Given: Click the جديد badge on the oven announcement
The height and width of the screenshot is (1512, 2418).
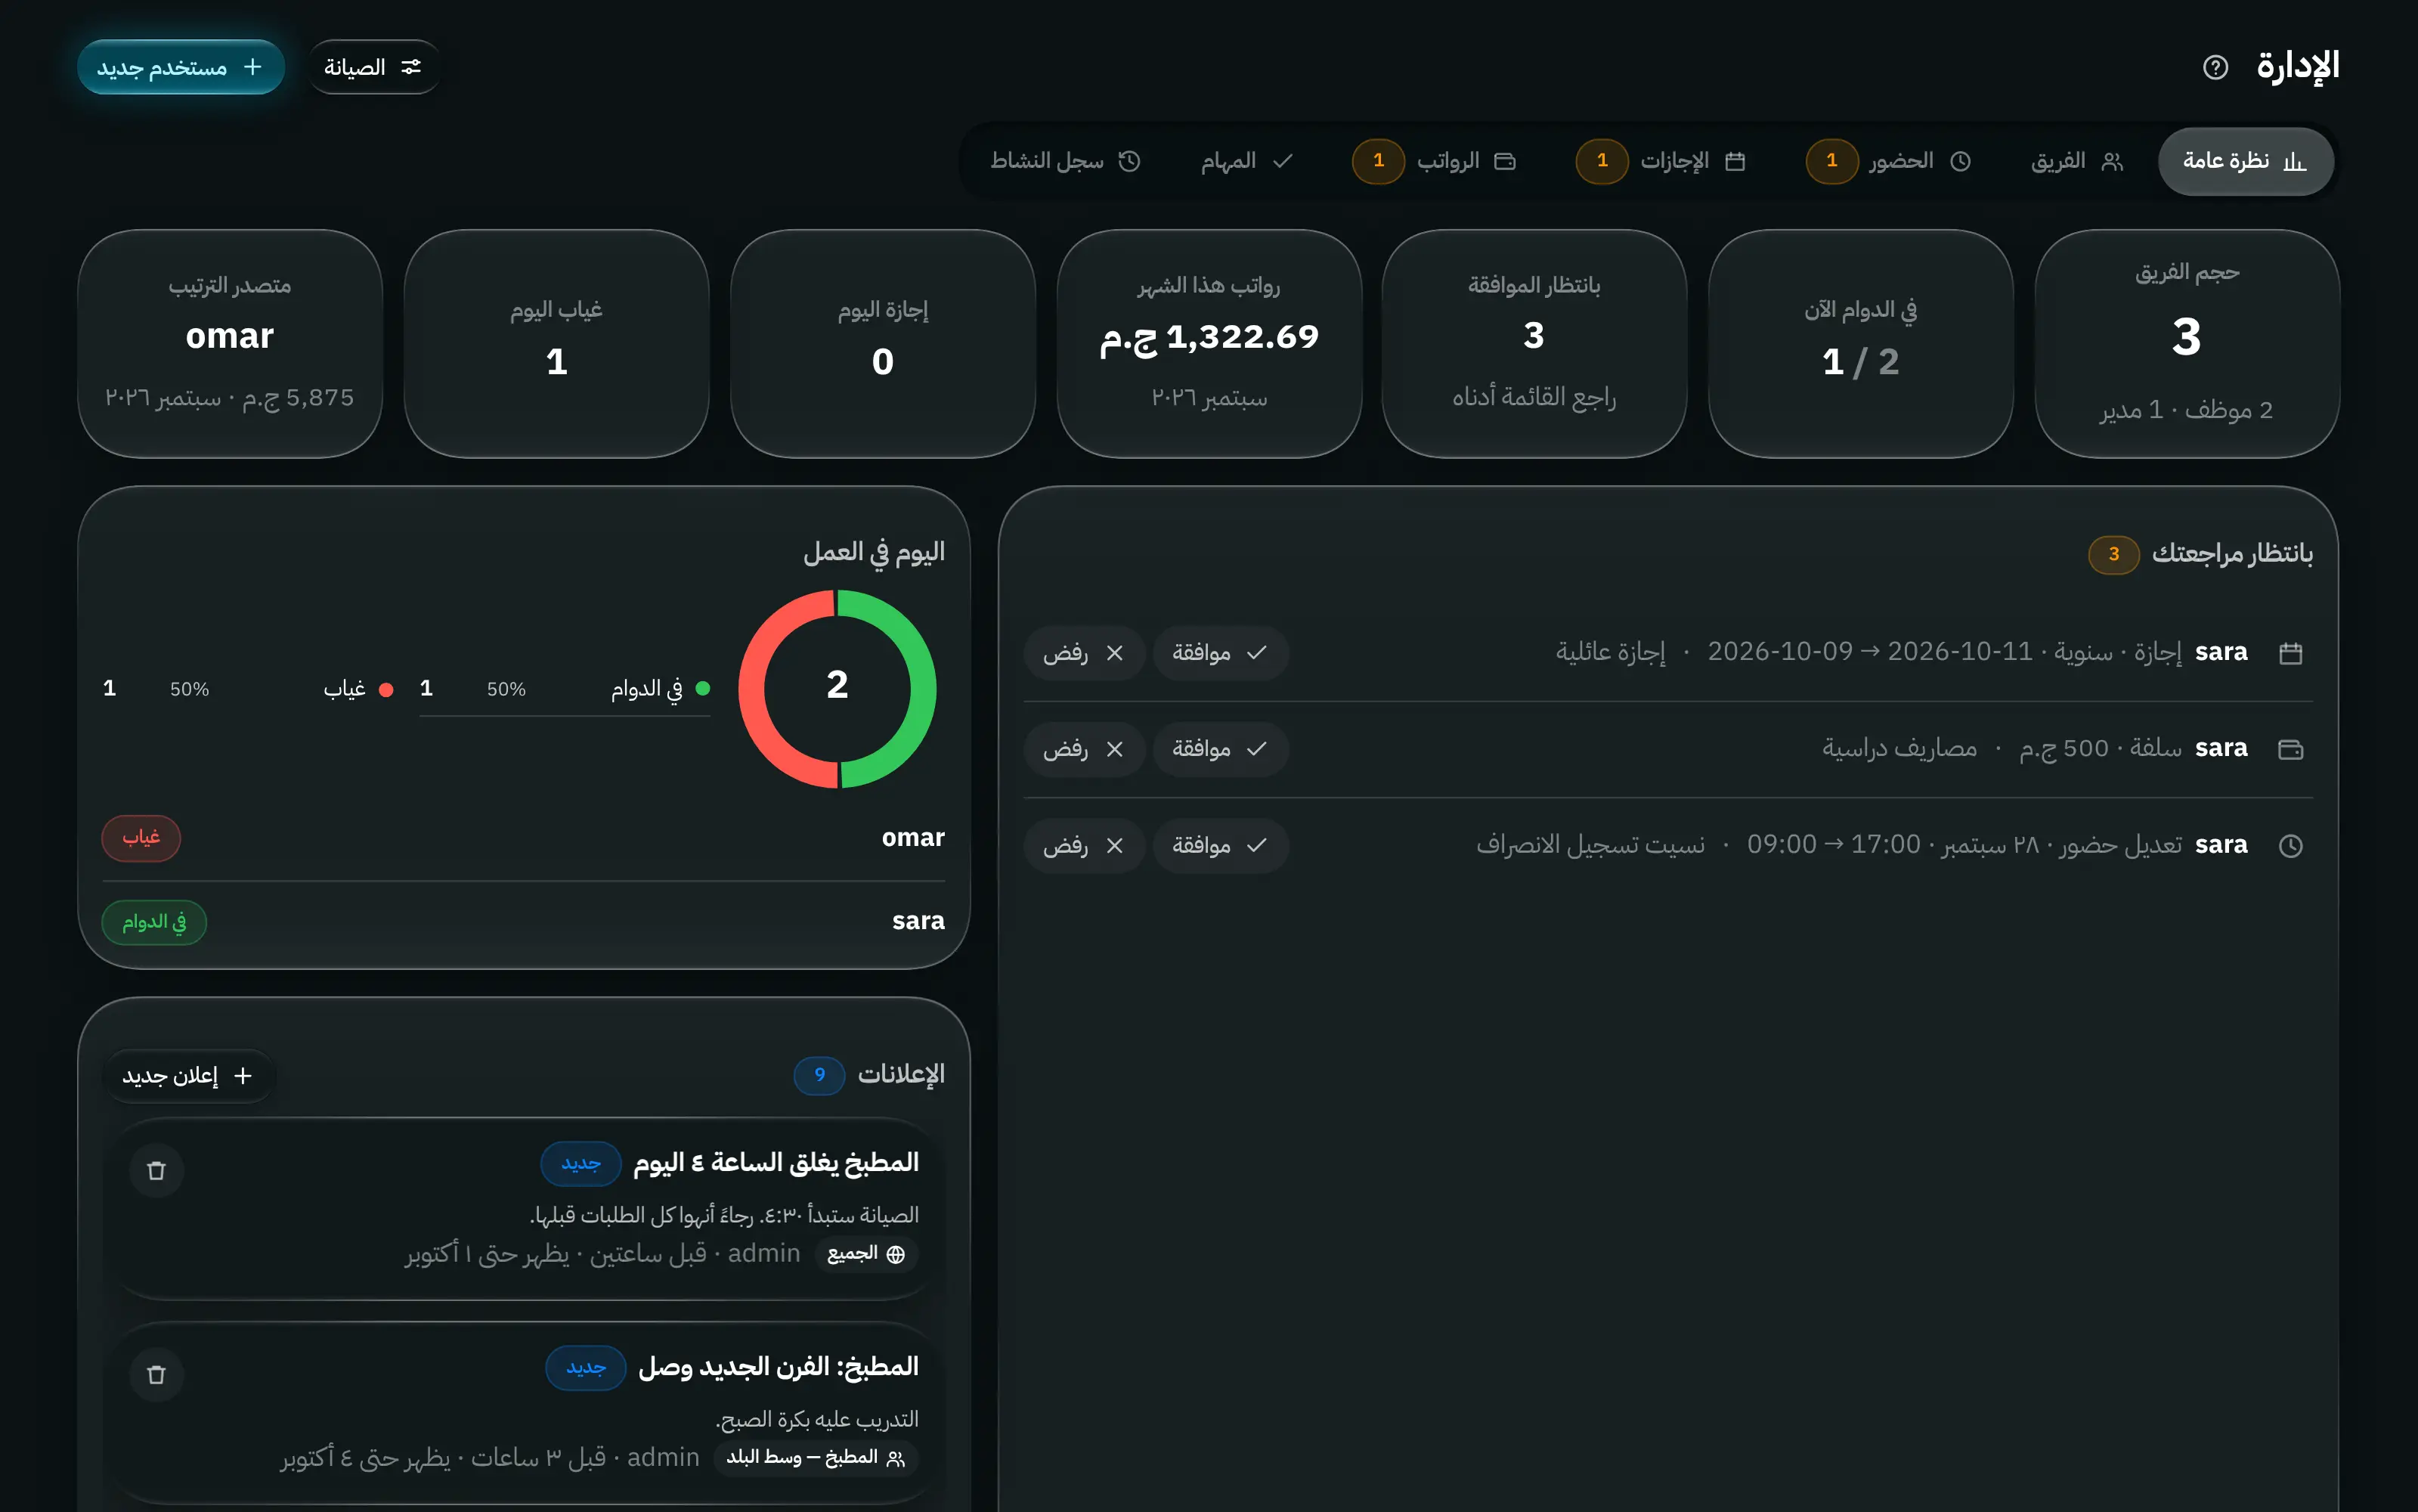Looking at the screenshot, I should pos(586,1368).
